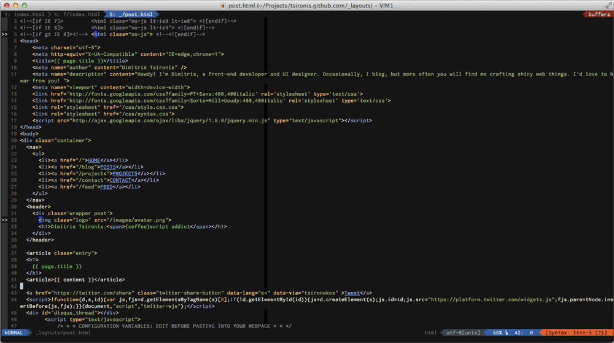Click the {{ content }} article line

76,280
